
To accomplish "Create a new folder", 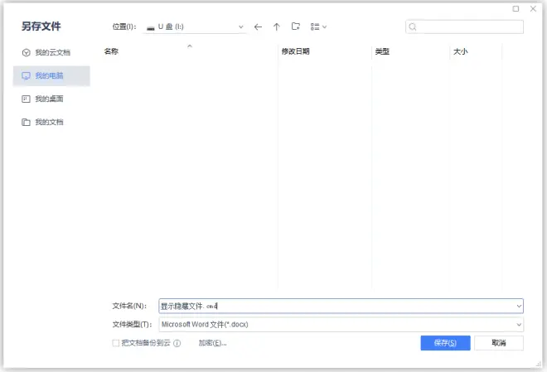I will click(296, 27).
